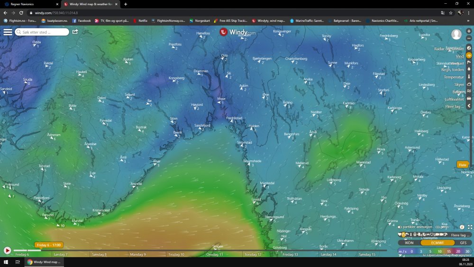Show more bookmarks chevron
Image resolution: width=474 pixels, height=267 pixels.
click(x=468, y=21)
